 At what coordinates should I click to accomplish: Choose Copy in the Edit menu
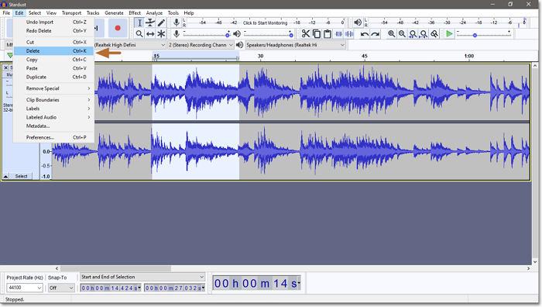(54, 60)
